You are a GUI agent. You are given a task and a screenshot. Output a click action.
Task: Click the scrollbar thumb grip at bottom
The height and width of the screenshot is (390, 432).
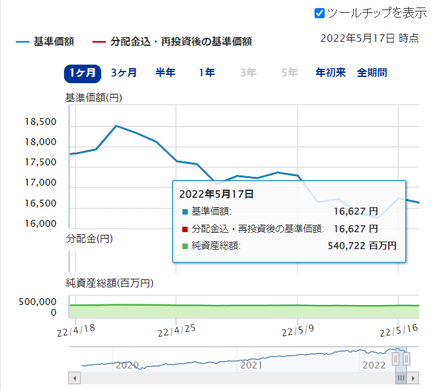coord(400,378)
